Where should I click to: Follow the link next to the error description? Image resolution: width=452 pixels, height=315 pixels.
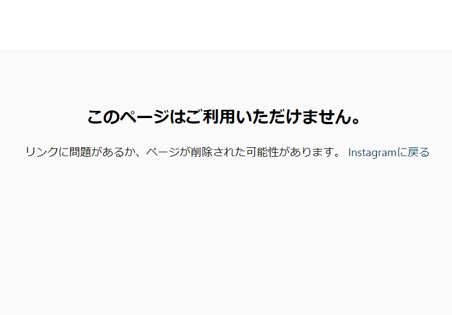389,152
